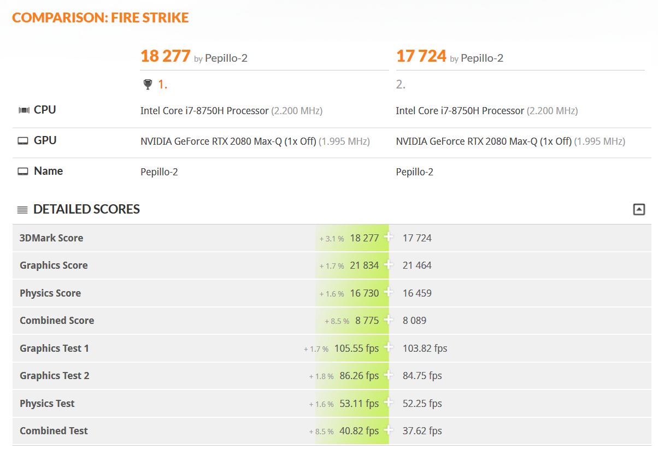Click the plus icon in 3DMark Score row

(x=388, y=237)
